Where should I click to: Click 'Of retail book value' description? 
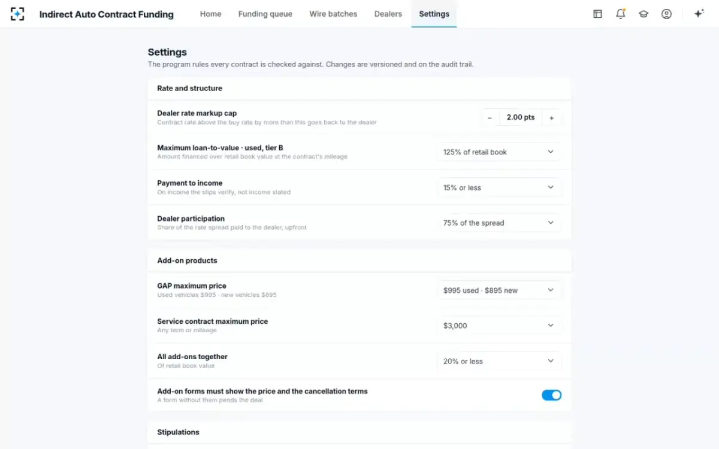(186, 366)
